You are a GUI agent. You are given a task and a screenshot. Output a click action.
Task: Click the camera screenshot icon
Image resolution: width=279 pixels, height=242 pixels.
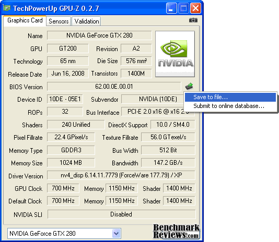click(193, 20)
